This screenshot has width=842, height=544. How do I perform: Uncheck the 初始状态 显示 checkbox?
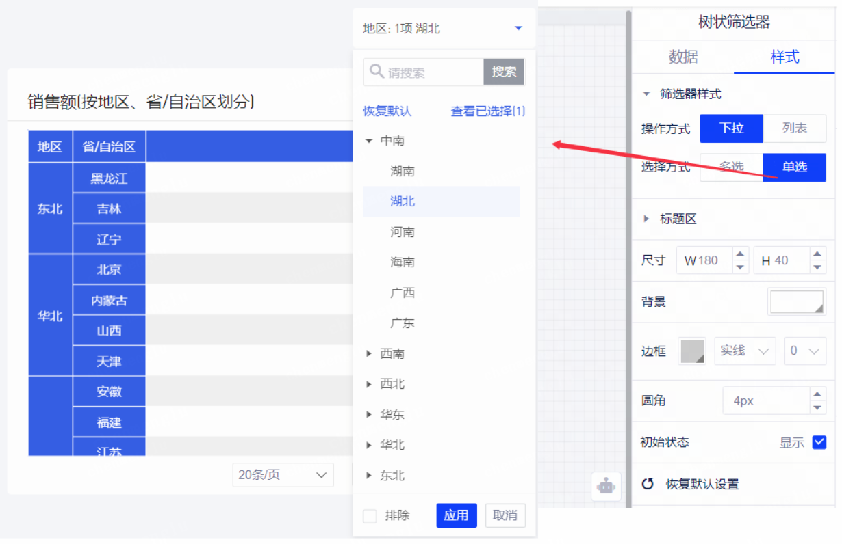[819, 442]
